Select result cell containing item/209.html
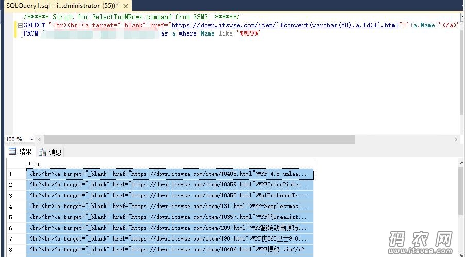The width and height of the screenshot is (465, 257). click(170, 228)
